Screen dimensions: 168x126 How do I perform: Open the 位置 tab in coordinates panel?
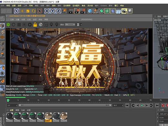tap(162, 110)
